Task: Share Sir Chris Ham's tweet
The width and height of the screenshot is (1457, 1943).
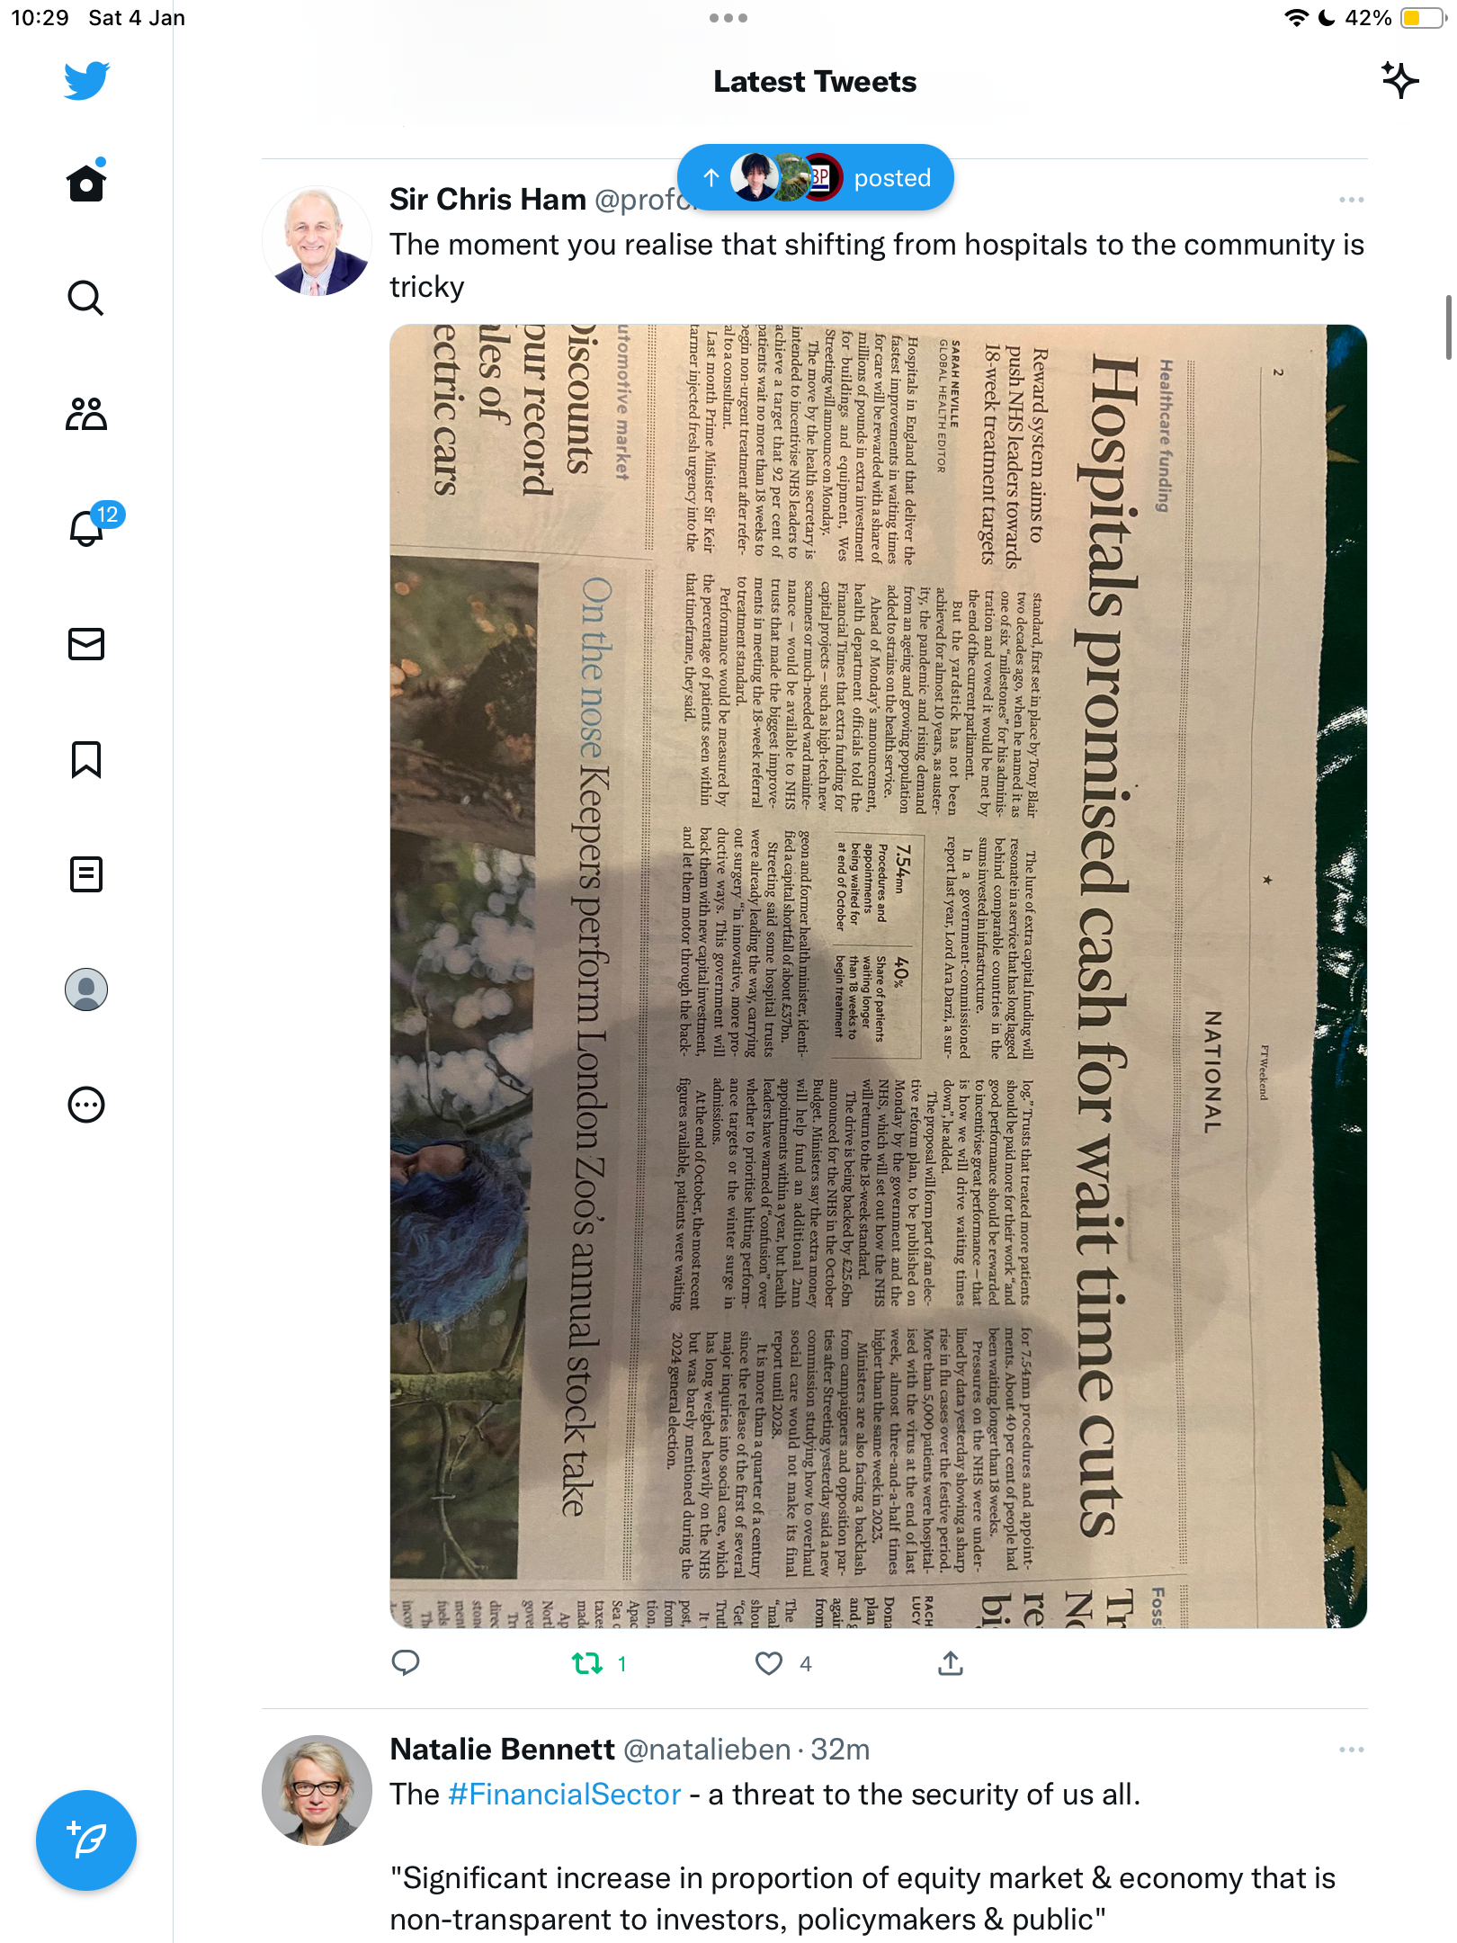Action: tap(950, 1664)
